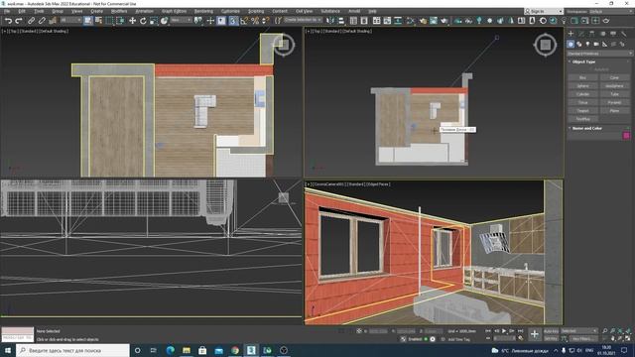Select the Helpers category icon

(604, 44)
